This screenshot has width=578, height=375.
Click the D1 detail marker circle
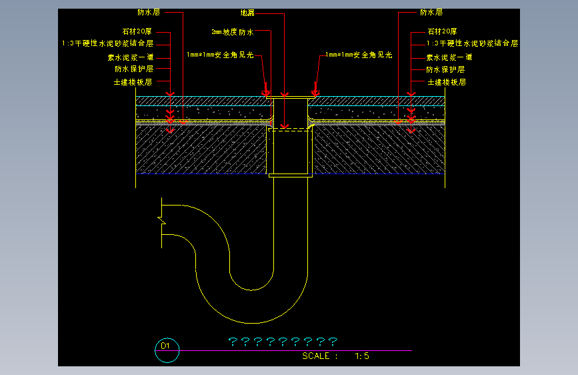167,350
